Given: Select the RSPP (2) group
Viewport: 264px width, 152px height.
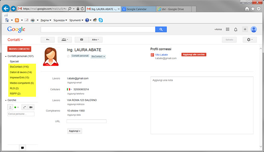Looking at the screenshot, I should point(15,94).
